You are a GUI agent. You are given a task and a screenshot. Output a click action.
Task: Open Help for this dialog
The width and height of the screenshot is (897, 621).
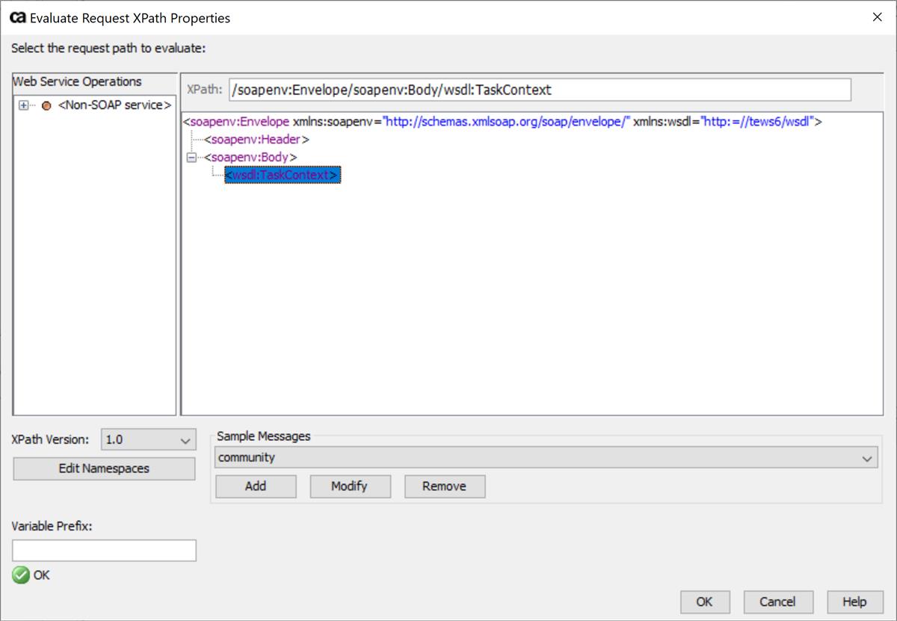click(x=854, y=602)
